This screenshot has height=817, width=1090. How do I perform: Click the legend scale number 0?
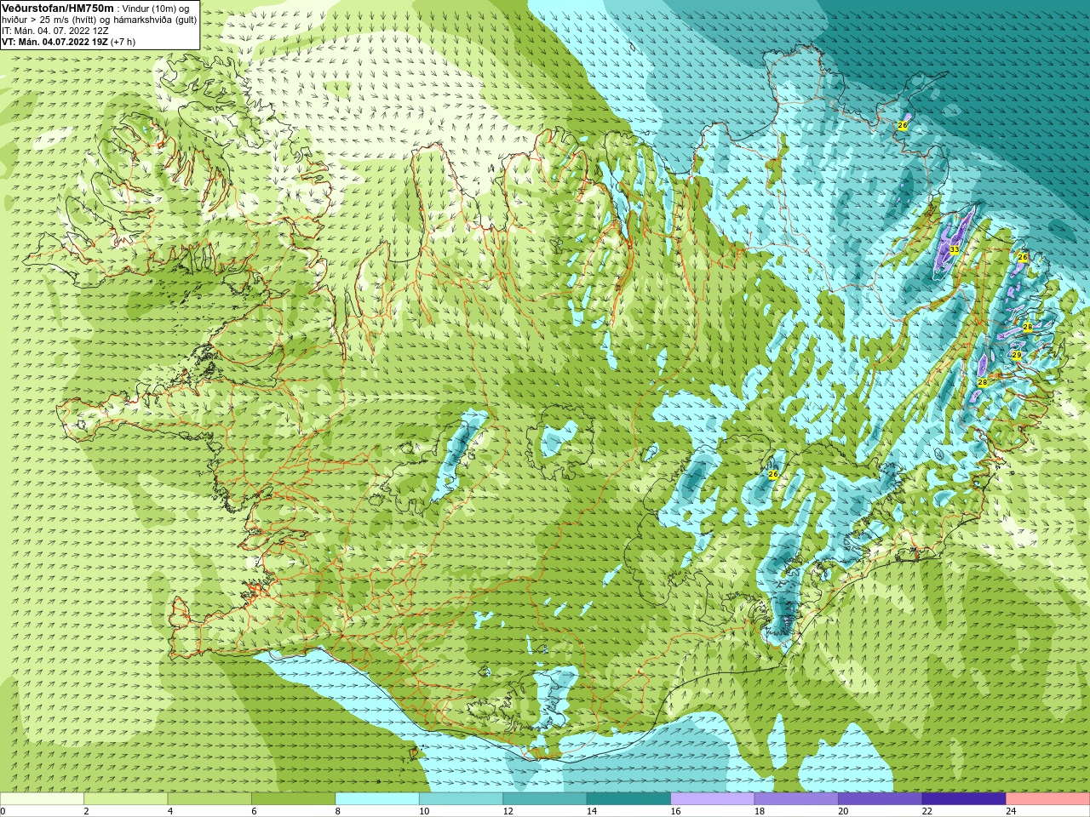tap(3, 811)
